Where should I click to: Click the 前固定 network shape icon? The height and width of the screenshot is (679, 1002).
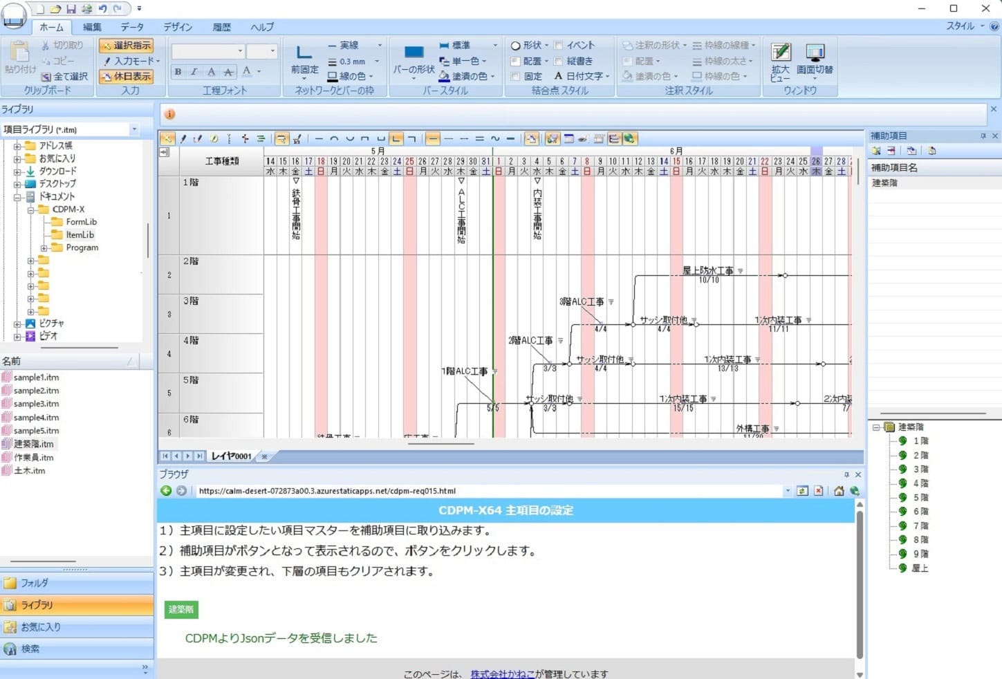coord(304,53)
